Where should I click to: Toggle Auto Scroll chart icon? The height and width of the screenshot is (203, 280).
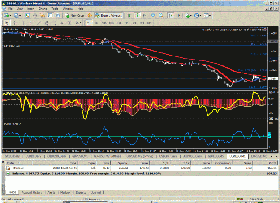point(171,16)
